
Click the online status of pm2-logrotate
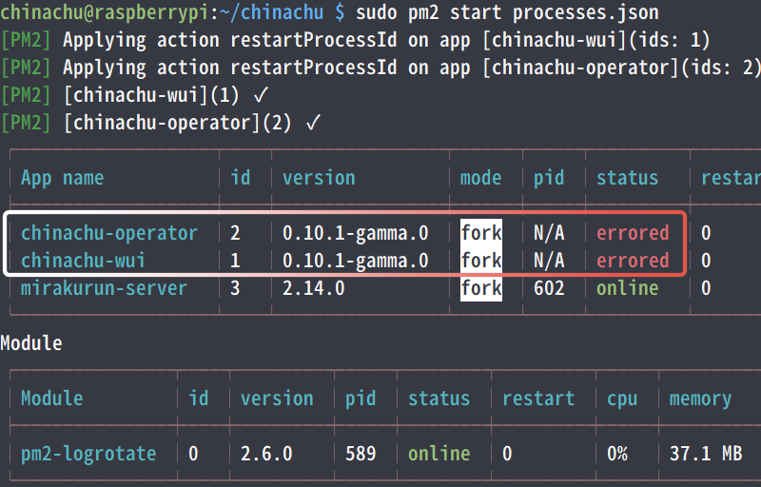439,454
